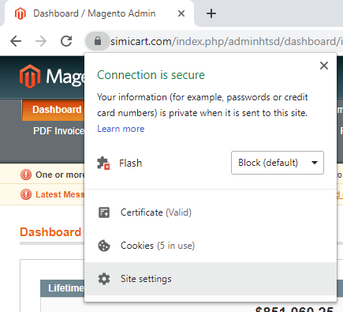Open the Flash Block (default) dropdown

click(278, 163)
